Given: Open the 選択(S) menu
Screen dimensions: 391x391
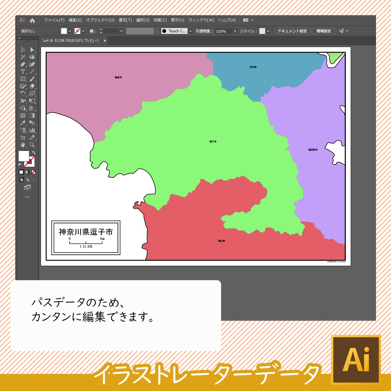Looking at the screenshot, I should click(143, 20).
